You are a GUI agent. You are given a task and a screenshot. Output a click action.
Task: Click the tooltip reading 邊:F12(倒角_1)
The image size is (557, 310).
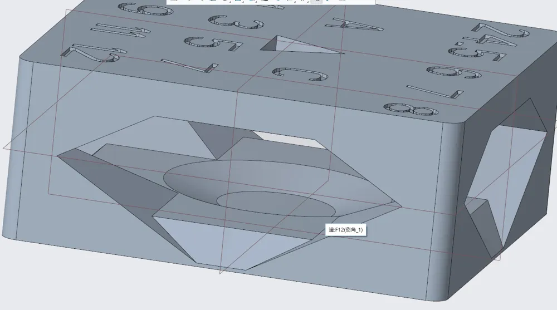point(346,230)
